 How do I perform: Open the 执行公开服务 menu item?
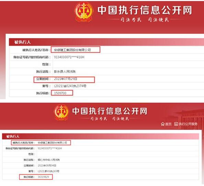click(186, 124)
